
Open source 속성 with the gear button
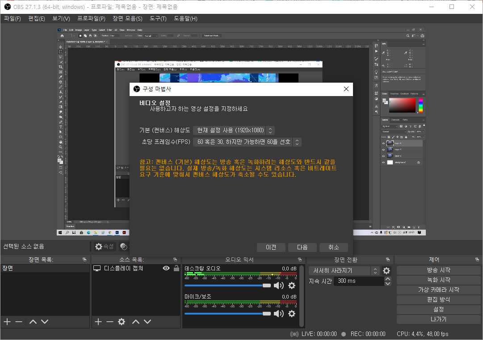(104, 246)
